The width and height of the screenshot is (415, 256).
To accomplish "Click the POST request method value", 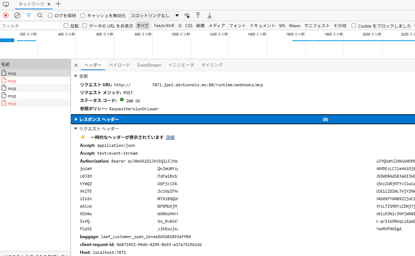I will click(x=128, y=93).
